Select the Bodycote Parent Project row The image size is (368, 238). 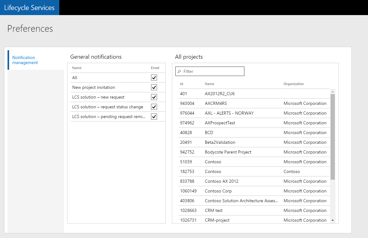coord(228,152)
